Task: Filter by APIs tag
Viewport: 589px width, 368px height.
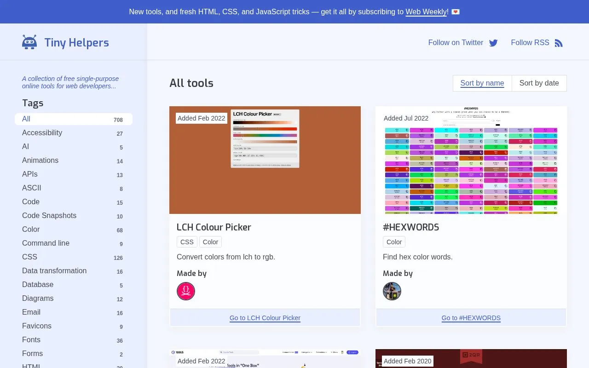Action: [74, 174]
